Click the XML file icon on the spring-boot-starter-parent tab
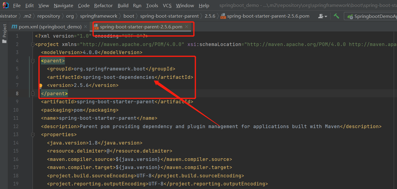 point(96,27)
